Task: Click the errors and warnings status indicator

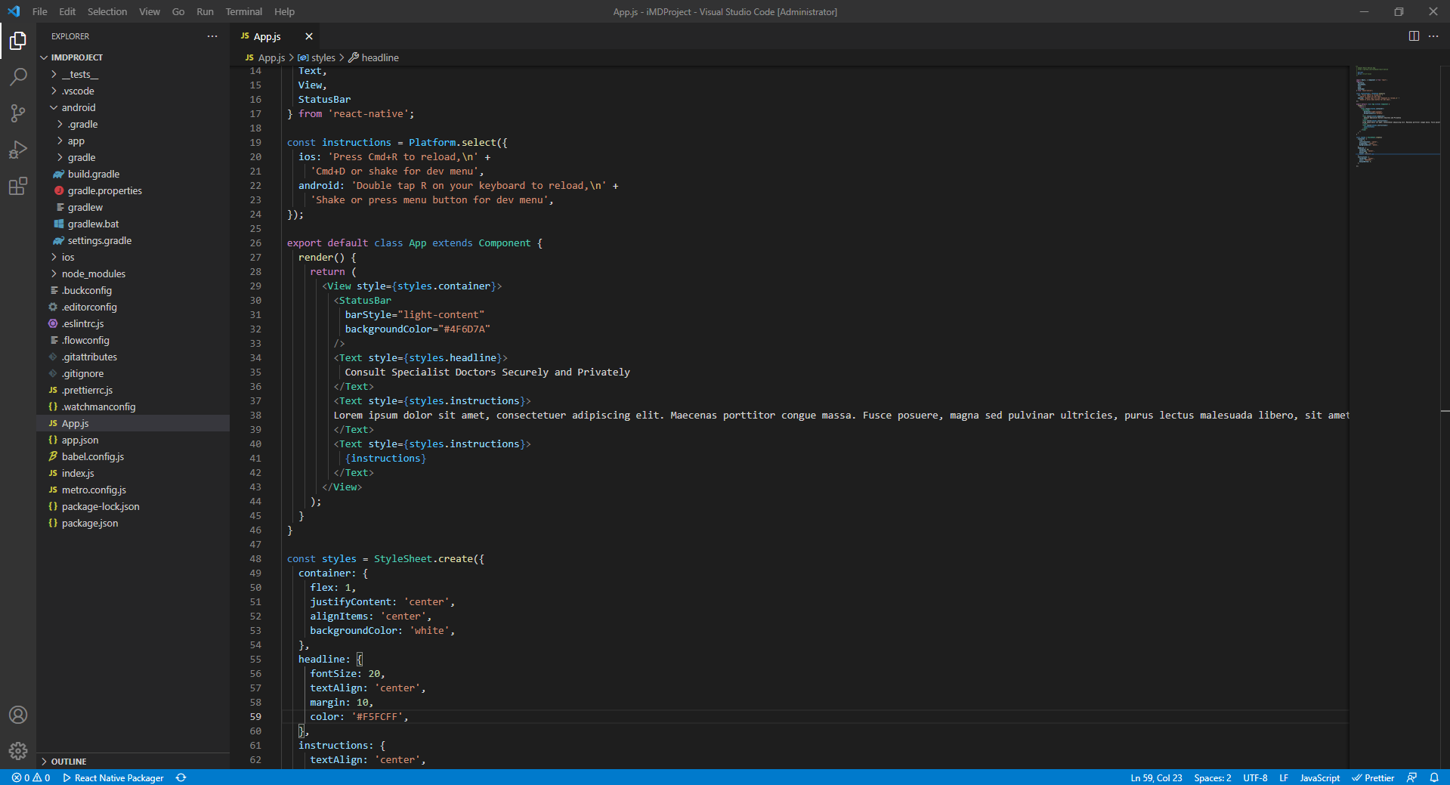Action: pos(31,777)
